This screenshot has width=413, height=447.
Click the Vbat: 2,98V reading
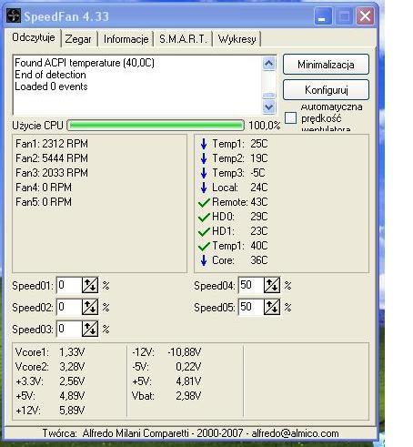pyautogui.click(x=166, y=396)
